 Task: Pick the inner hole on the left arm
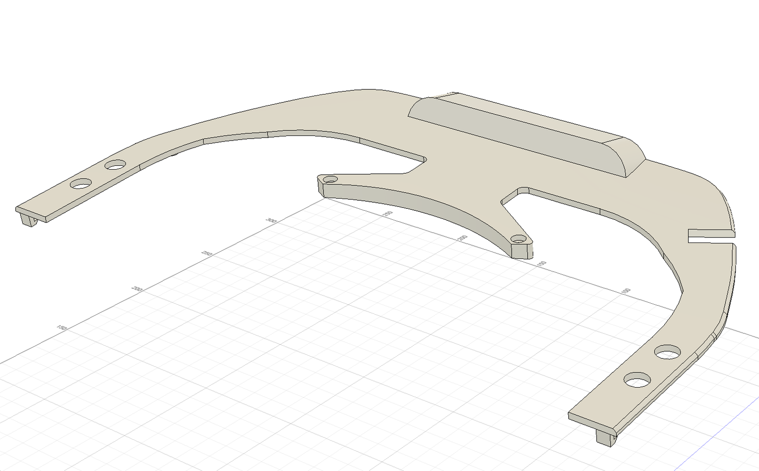115,165
